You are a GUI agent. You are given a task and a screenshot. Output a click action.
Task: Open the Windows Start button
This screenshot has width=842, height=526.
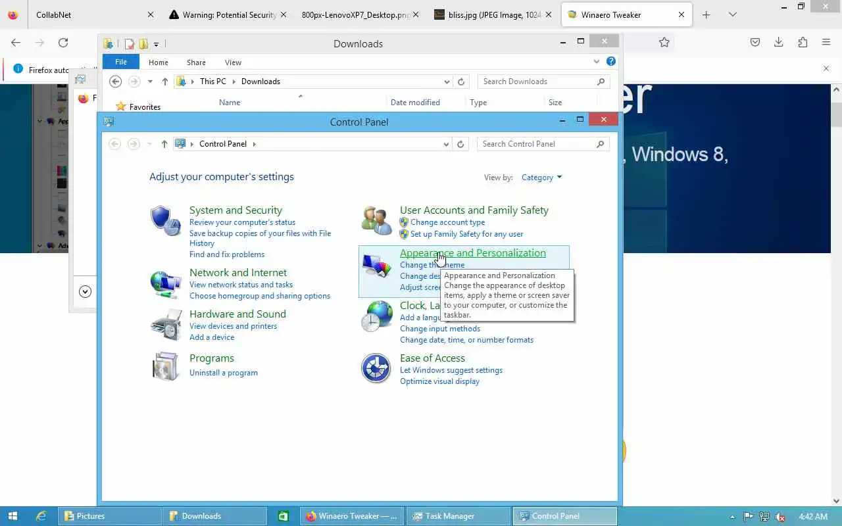12,516
